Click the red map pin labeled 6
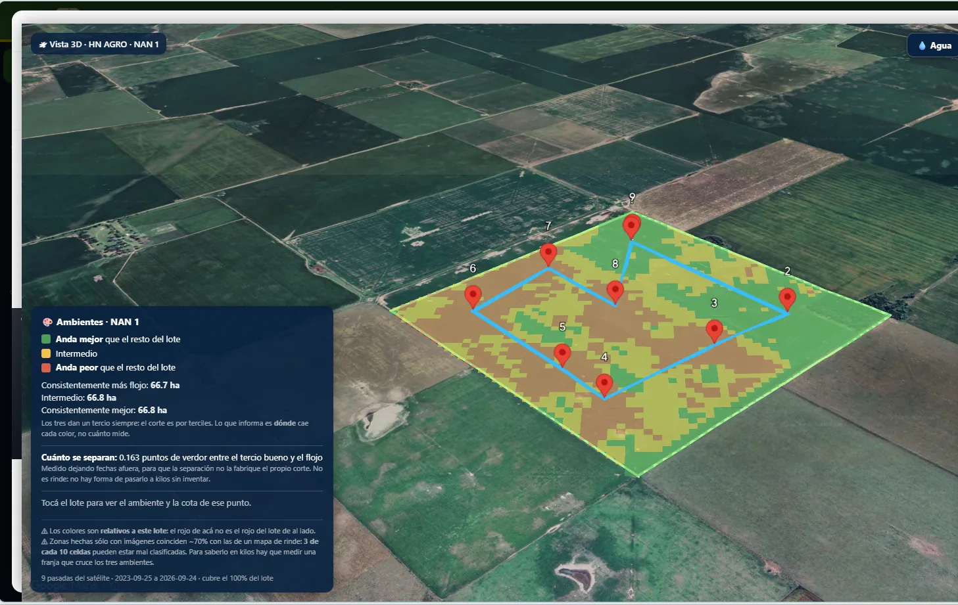 [473, 296]
